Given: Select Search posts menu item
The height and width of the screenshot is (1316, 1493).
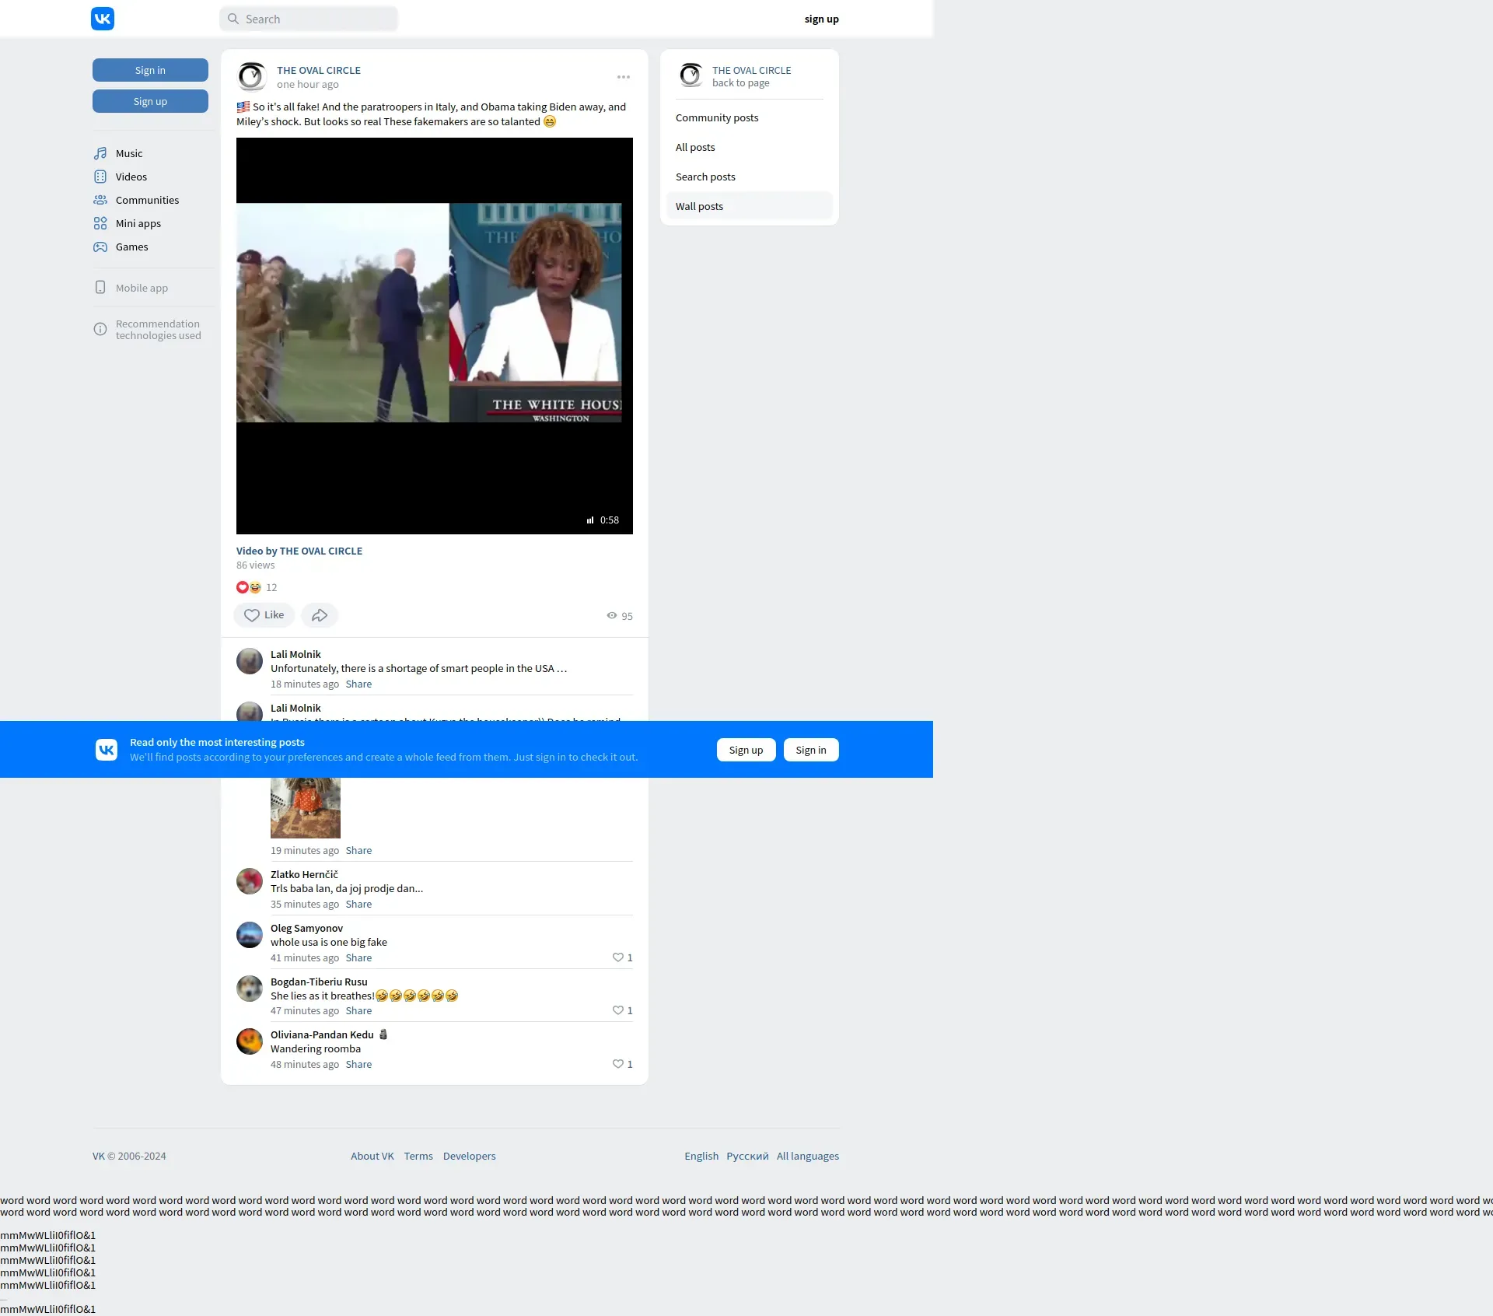Looking at the screenshot, I should pyautogui.click(x=705, y=177).
